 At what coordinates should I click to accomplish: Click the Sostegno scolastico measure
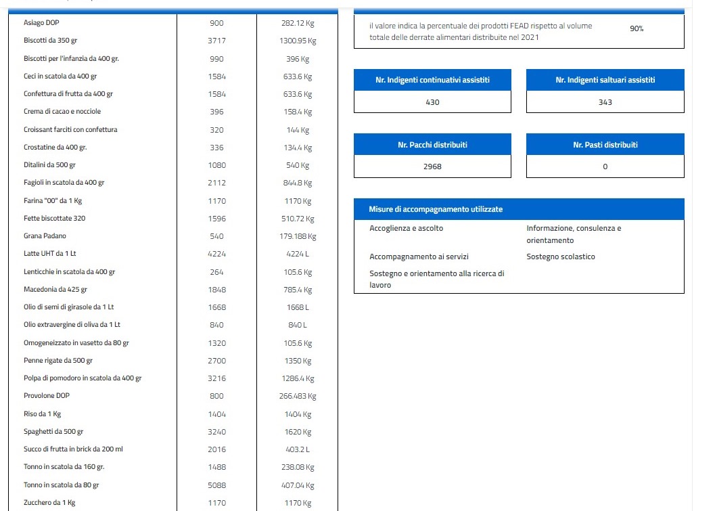tap(561, 257)
